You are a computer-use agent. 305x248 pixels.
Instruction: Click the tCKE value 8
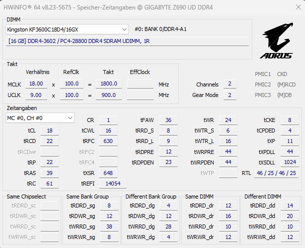(x=290, y=120)
